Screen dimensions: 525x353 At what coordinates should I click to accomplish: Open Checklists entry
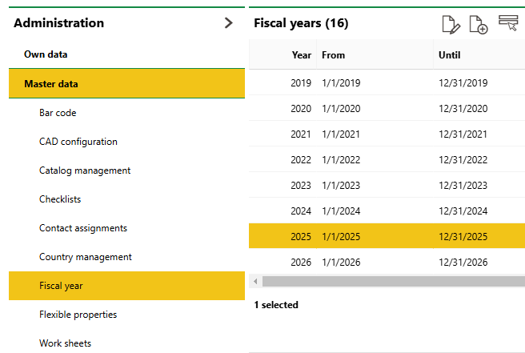pyautogui.click(x=126, y=199)
